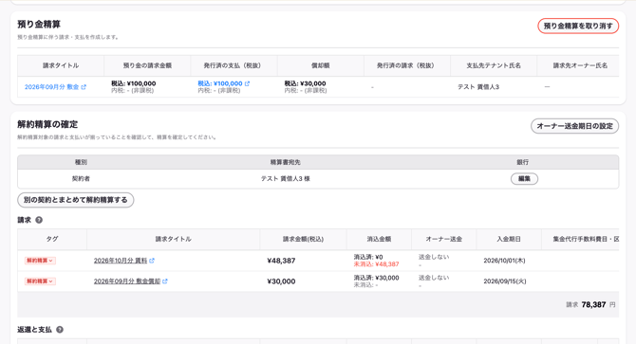The width and height of the screenshot is (636, 344).
Task: Click the 税込: ¥30,000 amortization value
Action: (305, 83)
